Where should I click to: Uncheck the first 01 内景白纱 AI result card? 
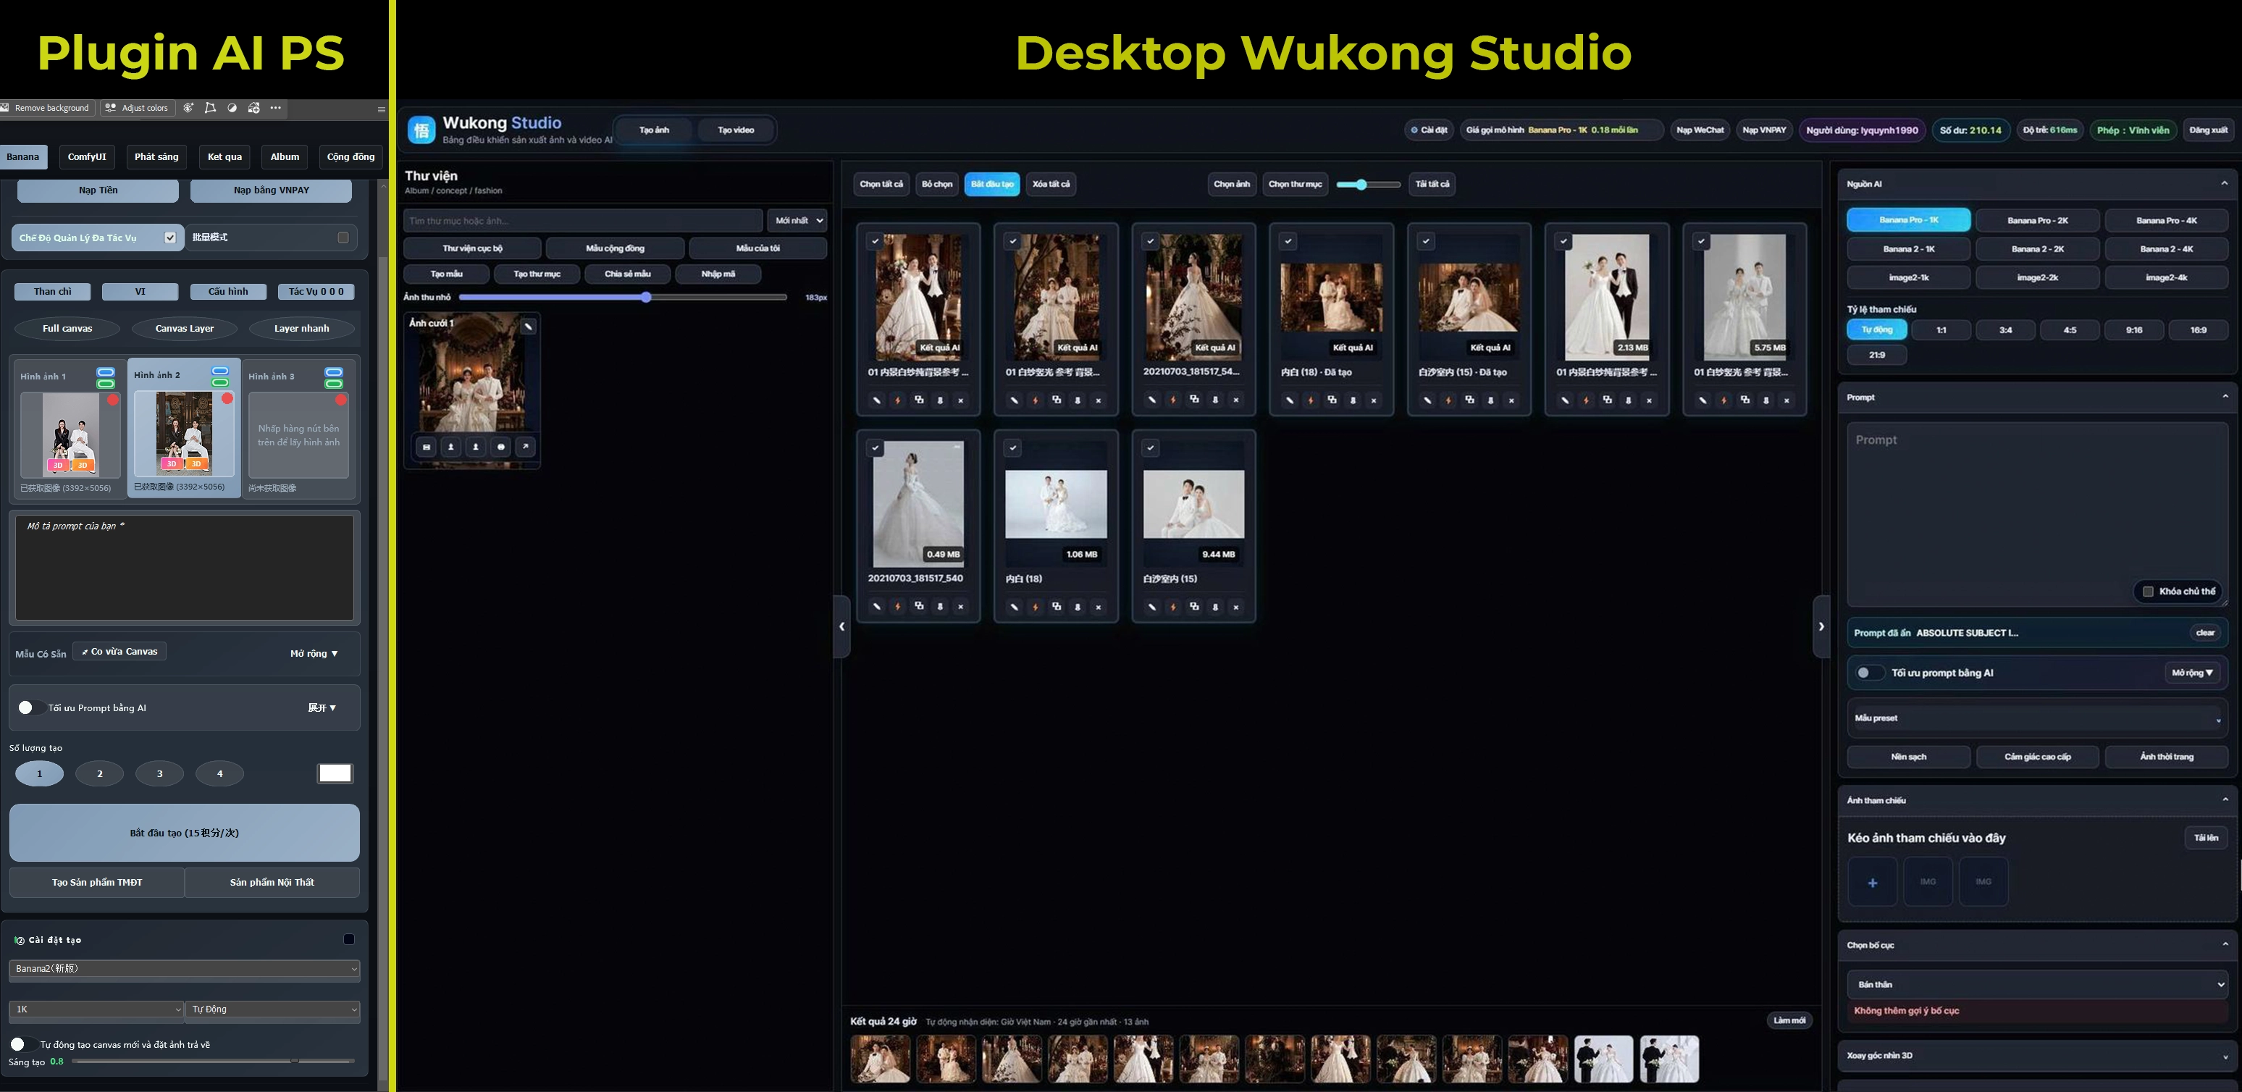tap(875, 241)
